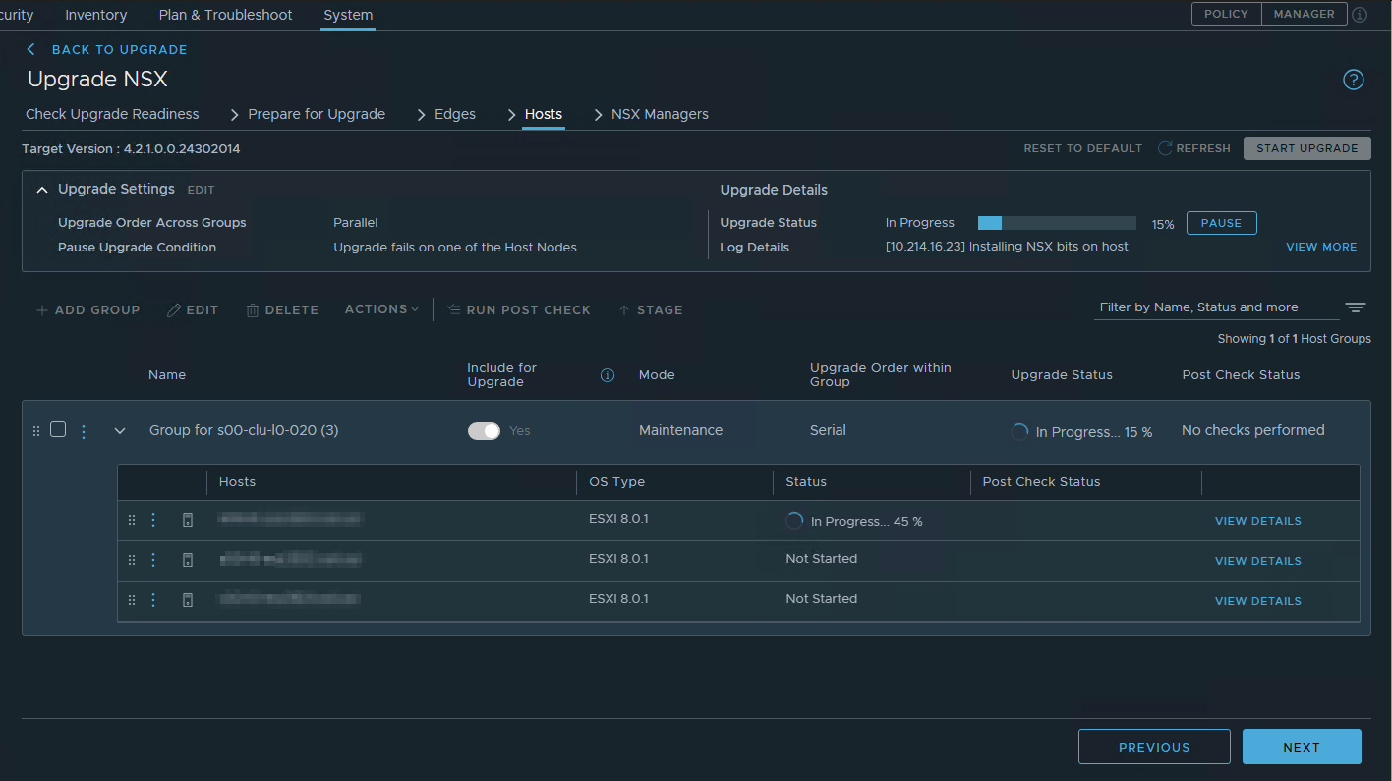This screenshot has height=781, width=1392.
Task: Click the host icon of the last host row
Action: (188, 600)
